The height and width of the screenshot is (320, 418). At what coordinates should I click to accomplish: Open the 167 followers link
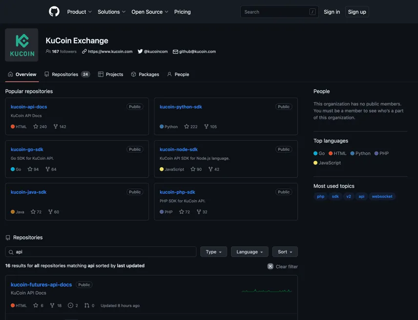pos(61,52)
